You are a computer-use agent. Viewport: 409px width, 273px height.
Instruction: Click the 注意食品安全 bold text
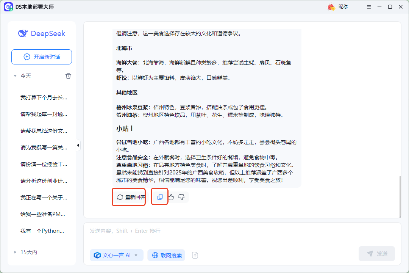click(132, 157)
